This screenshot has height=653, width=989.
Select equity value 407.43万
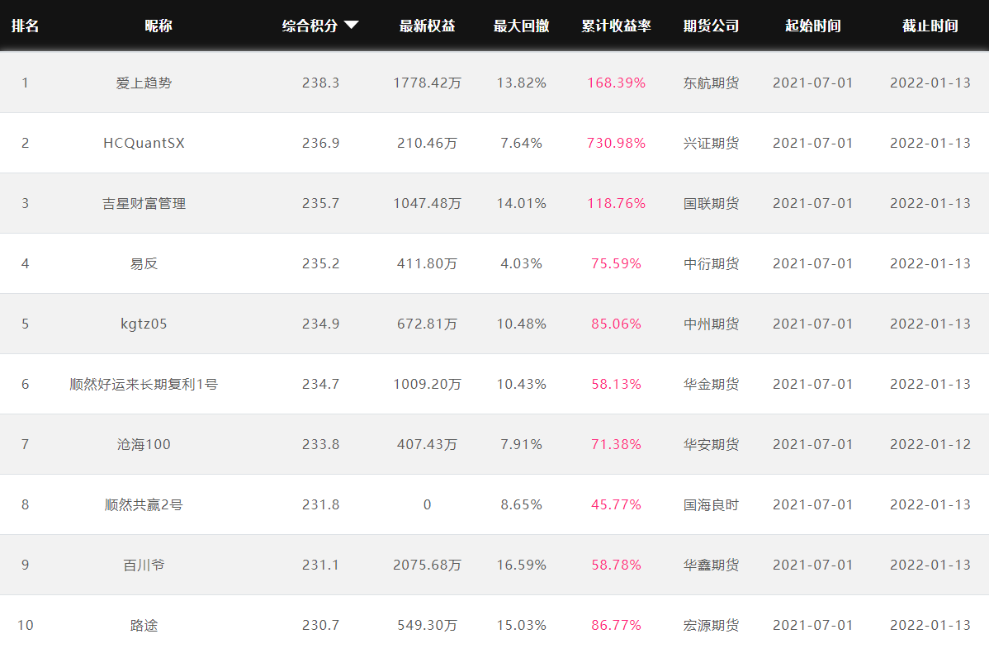427,444
